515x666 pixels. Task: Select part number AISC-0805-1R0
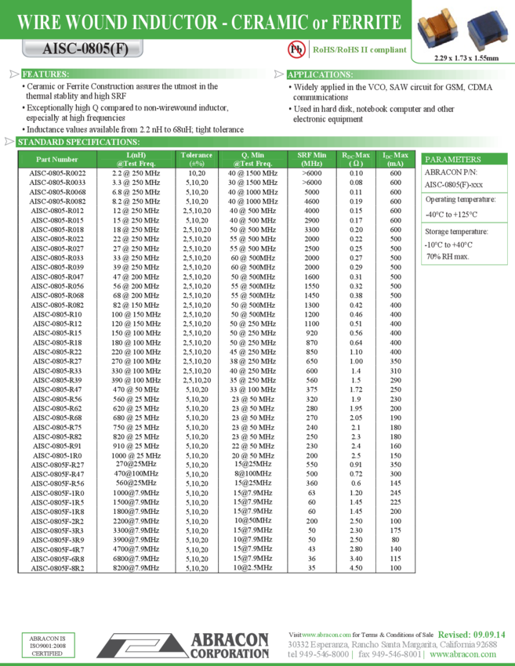(x=57, y=456)
